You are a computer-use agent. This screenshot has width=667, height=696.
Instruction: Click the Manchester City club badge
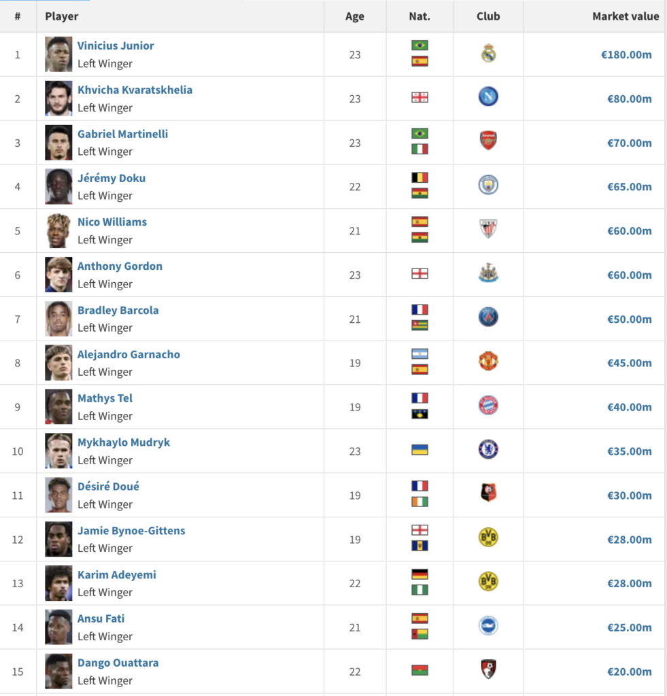pos(488,185)
